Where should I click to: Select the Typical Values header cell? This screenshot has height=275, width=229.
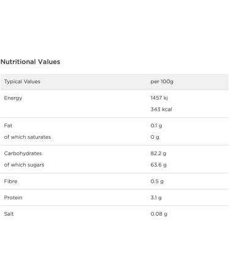coord(22,82)
